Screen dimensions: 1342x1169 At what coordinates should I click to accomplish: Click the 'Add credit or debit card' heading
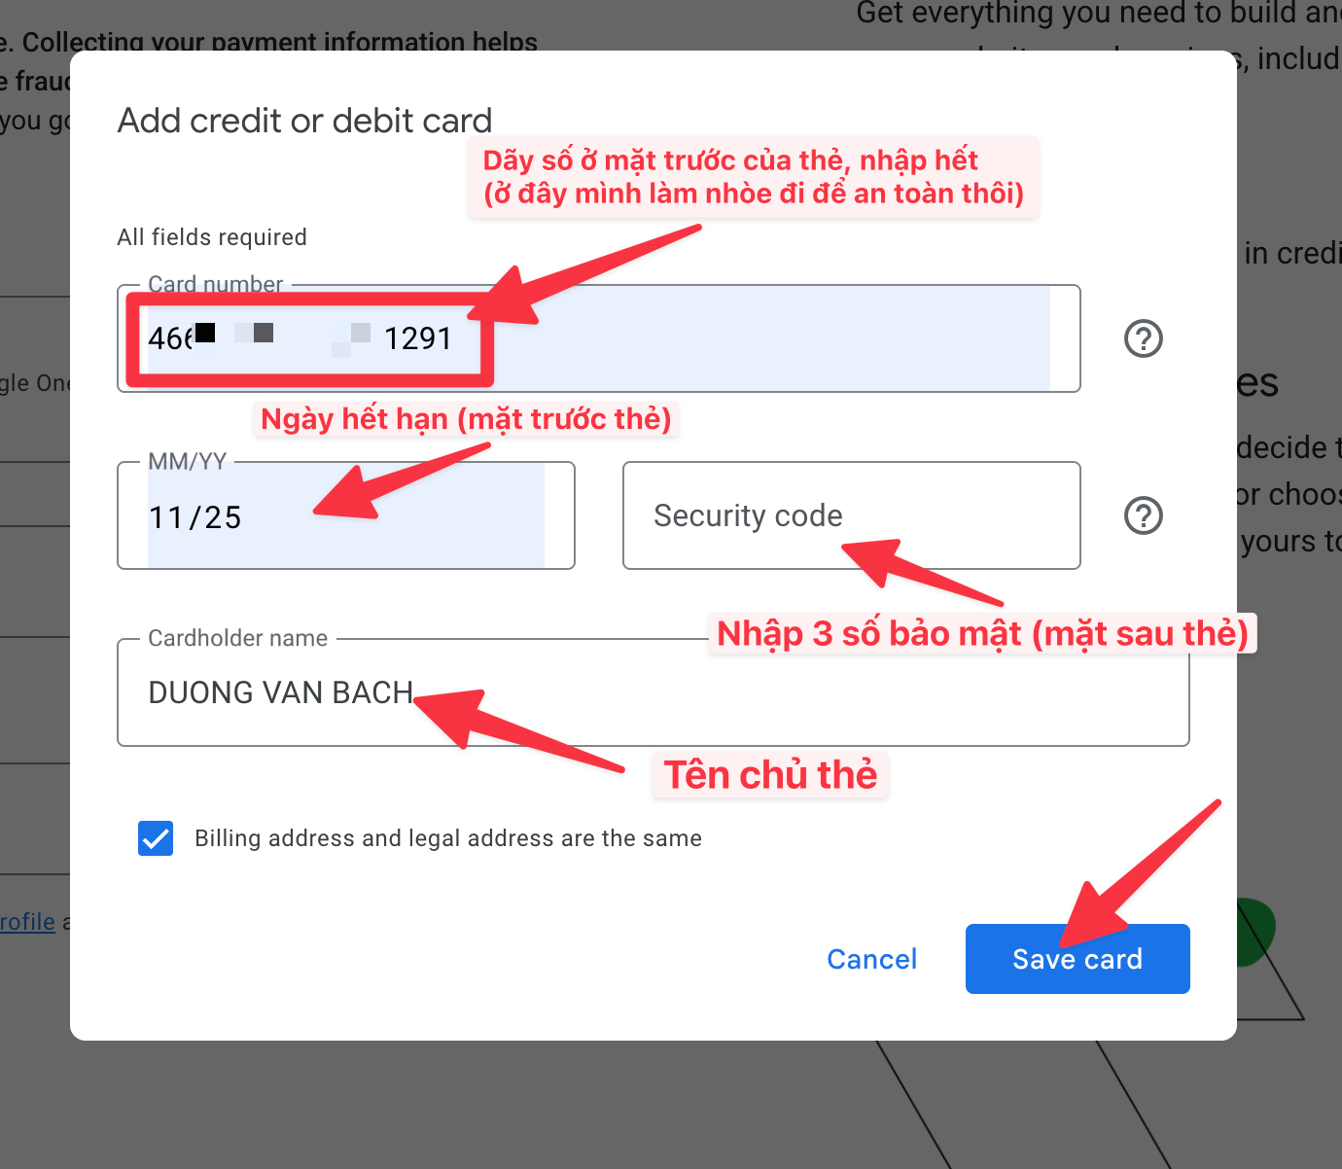click(x=305, y=121)
